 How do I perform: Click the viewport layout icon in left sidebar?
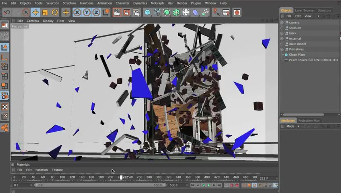pos(5,25)
